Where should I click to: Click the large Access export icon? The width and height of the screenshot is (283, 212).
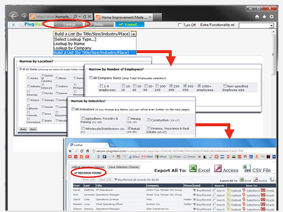[218, 169]
